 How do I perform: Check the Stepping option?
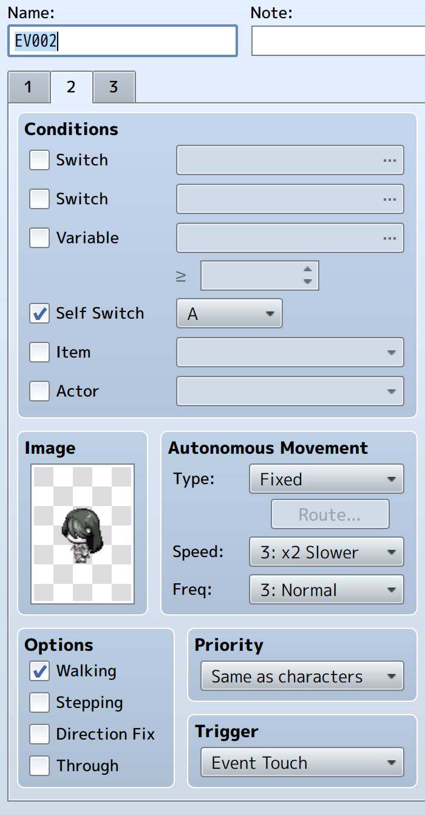[39, 702]
